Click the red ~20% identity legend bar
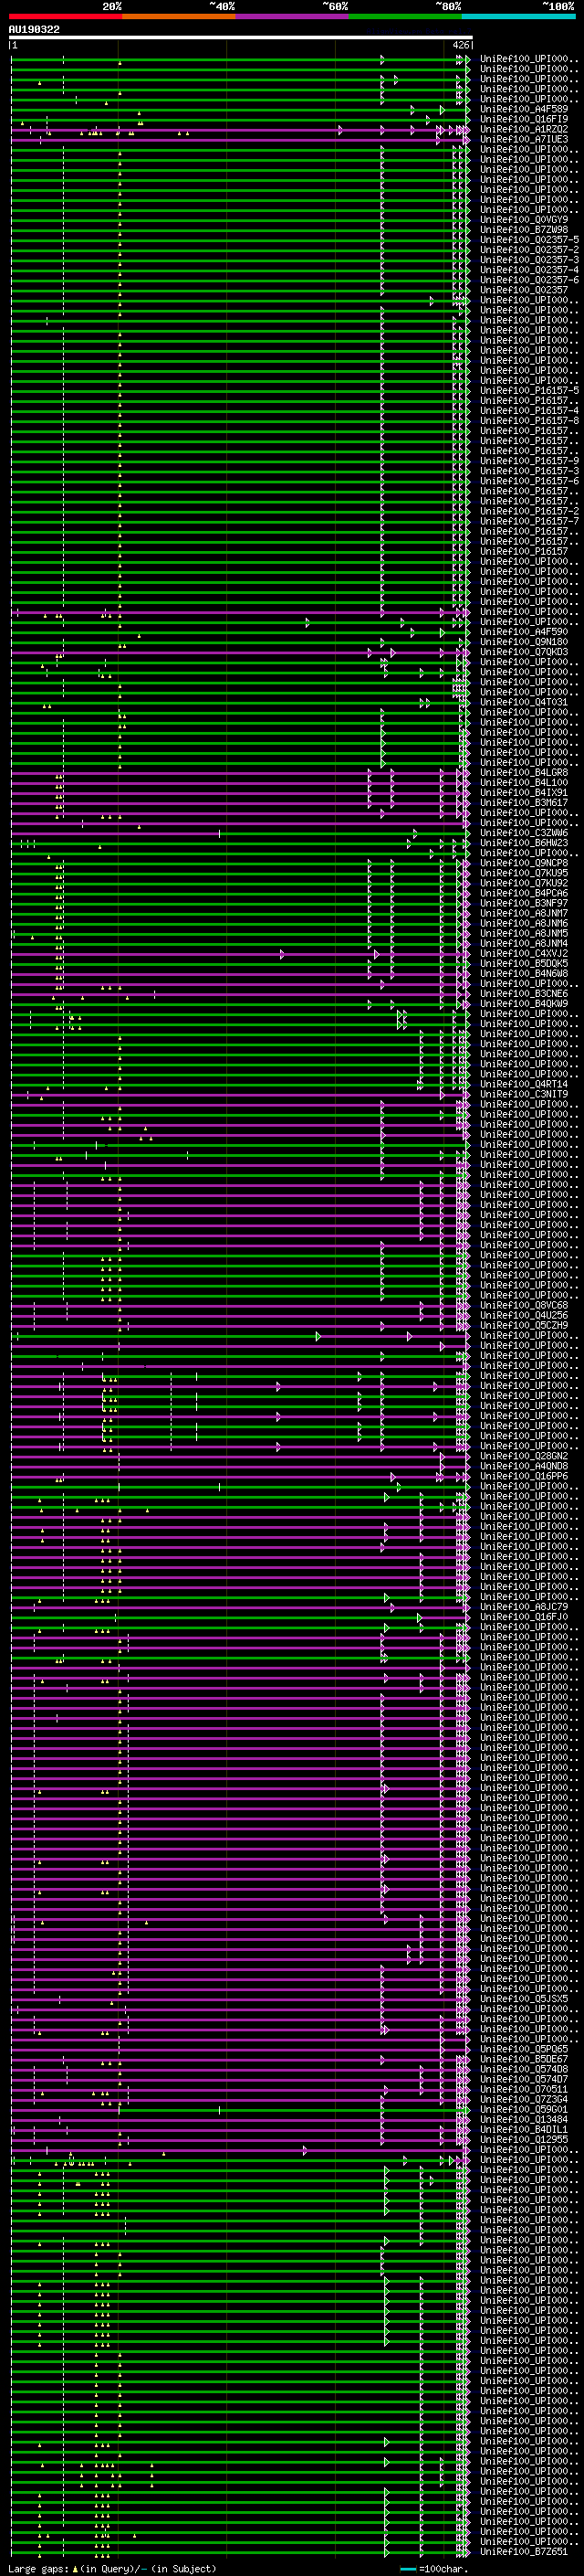Image resolution: width=584 pixels, height=2576 pixels. tap(65, 16)
